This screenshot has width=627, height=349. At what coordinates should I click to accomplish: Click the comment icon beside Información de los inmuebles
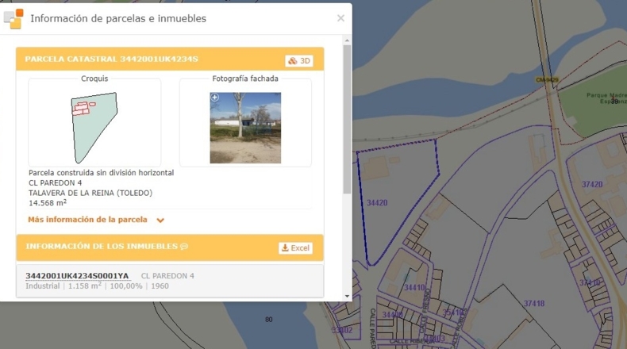184,246
